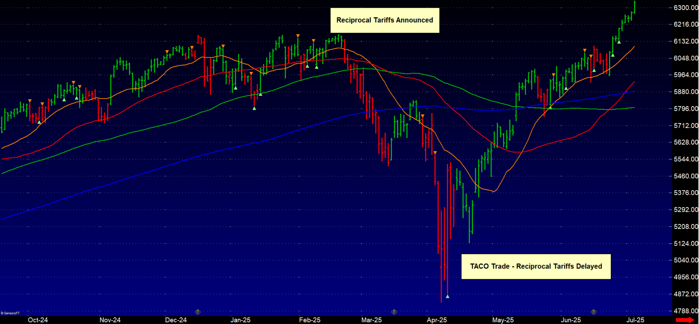Screen dimensions: 699x324
Task: Click the 4788.00 price scale label
Action: 686,311
